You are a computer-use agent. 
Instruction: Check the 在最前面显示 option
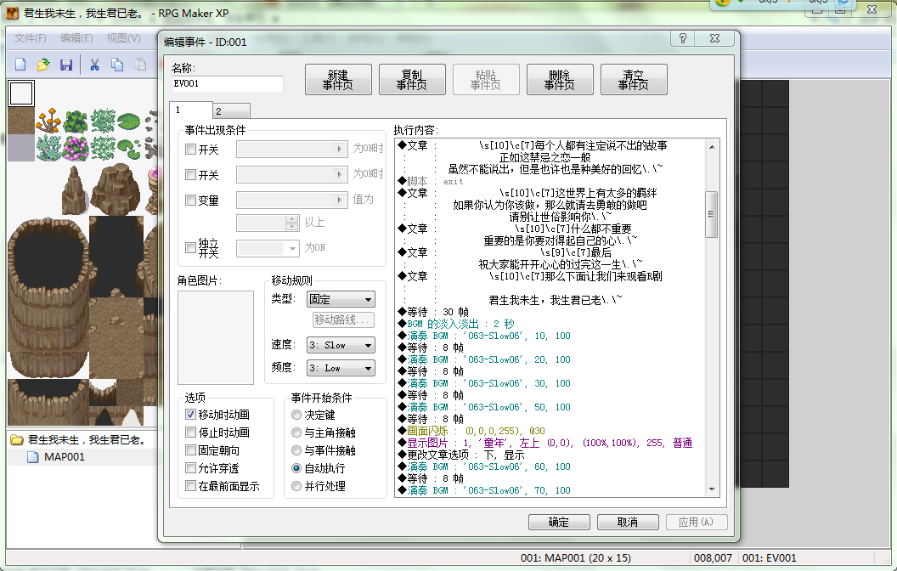coord(191,486)
